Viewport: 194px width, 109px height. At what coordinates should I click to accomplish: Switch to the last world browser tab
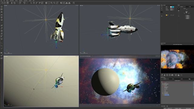click(x=189, y=79)
